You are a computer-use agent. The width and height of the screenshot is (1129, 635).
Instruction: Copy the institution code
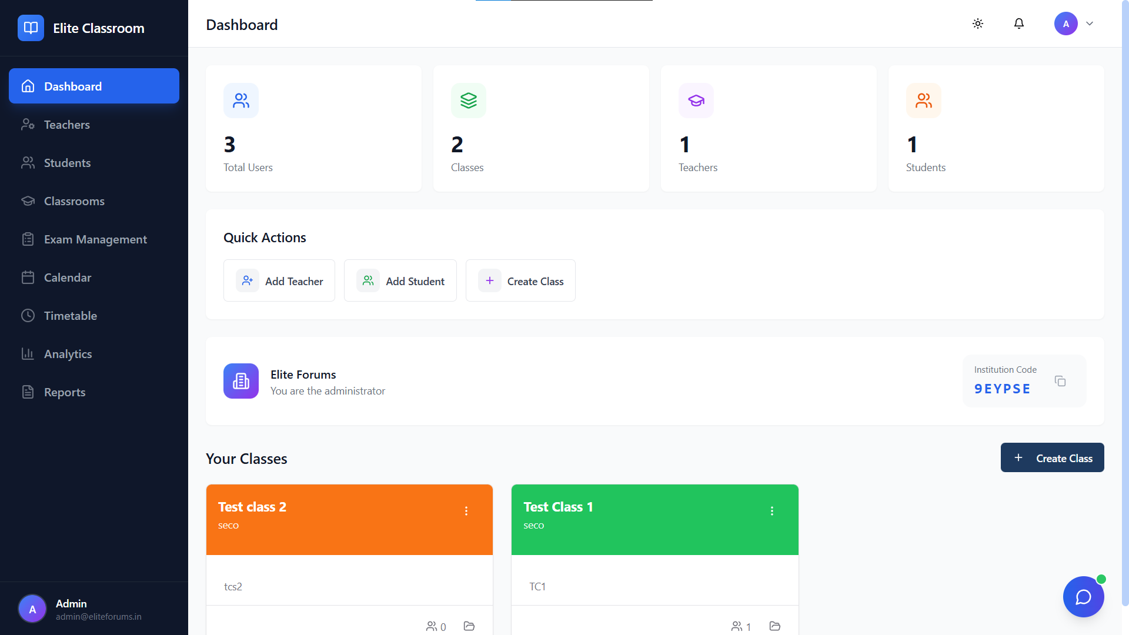tap(1060, 381)
